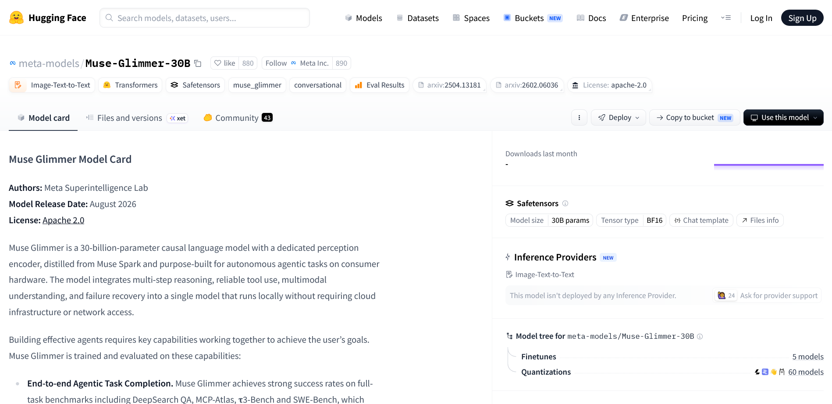This screenshot has width=832, height=404.
Task: Open the 60 models quantizations link
Action: [x=806, y=372]
